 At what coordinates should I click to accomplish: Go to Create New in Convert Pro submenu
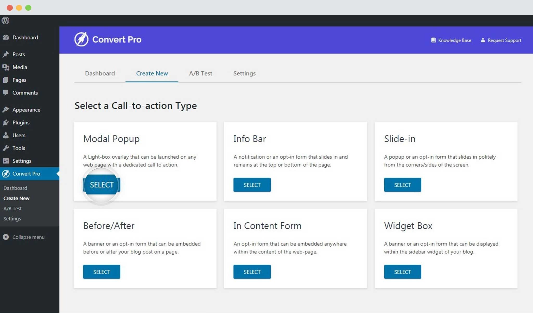pyautogui.click(x=16, y=198)
